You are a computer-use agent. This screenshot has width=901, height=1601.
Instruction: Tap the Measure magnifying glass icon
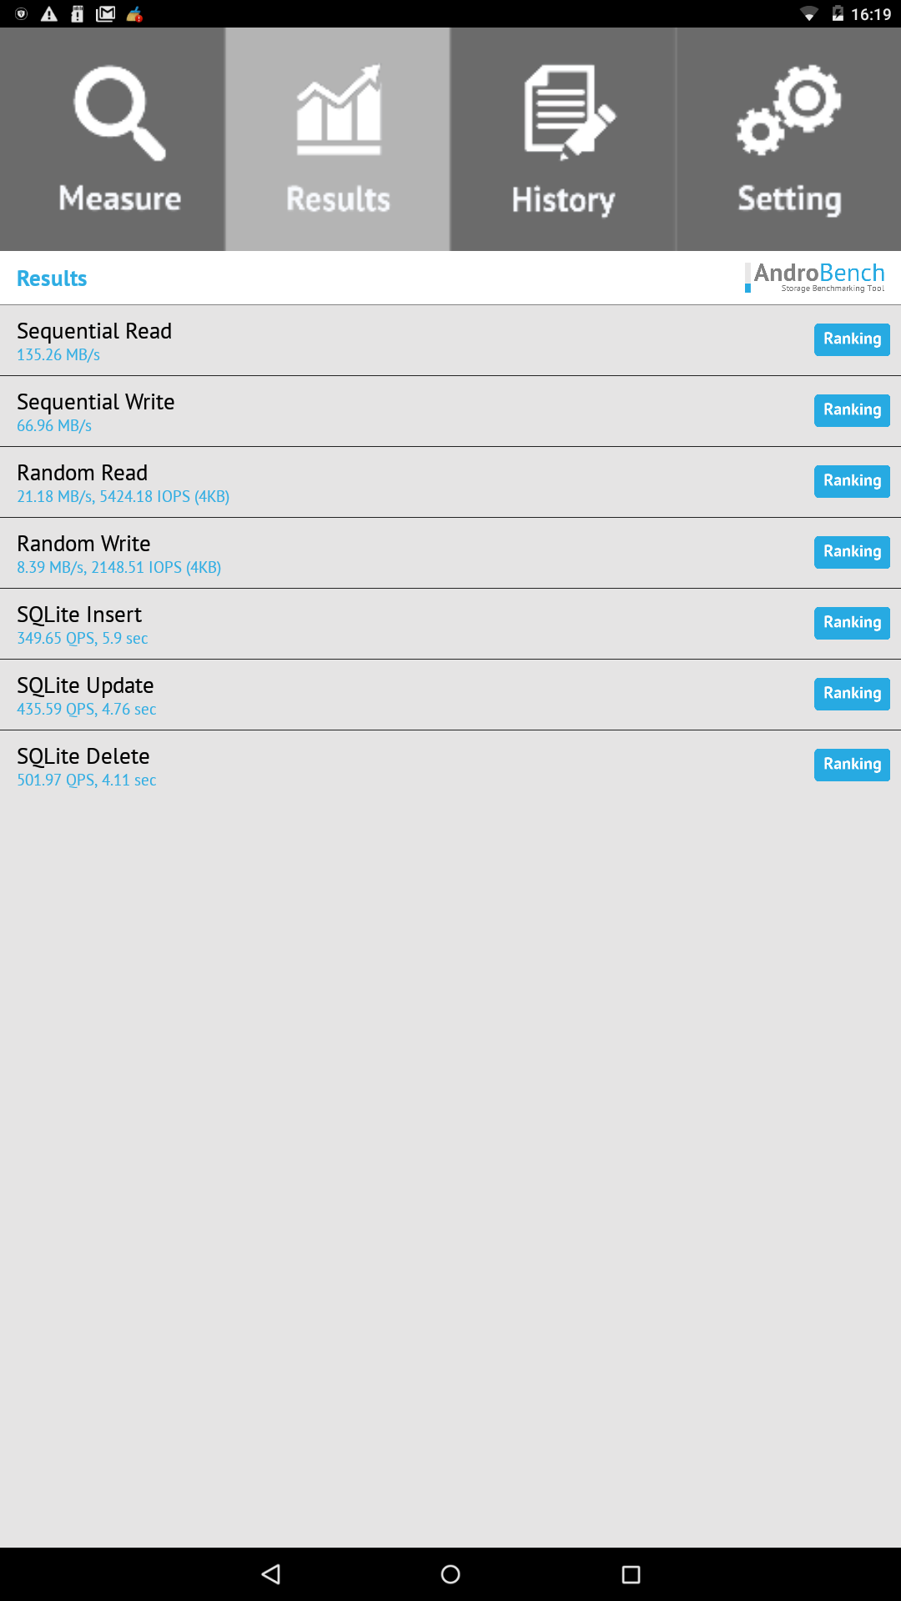point(119,113)
